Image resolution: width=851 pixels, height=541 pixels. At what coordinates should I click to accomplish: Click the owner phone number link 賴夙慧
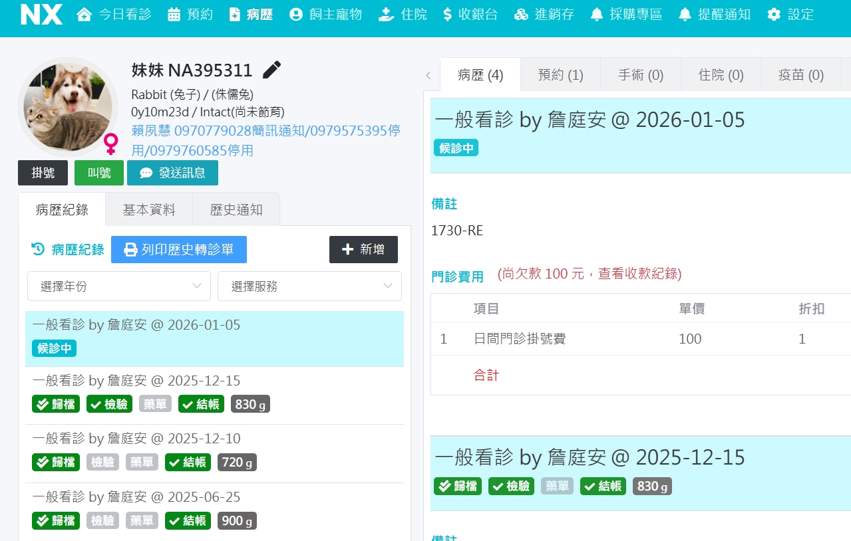[265, 131]
